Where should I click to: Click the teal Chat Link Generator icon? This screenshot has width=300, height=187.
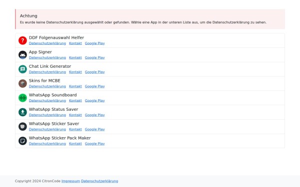(22, 69)
